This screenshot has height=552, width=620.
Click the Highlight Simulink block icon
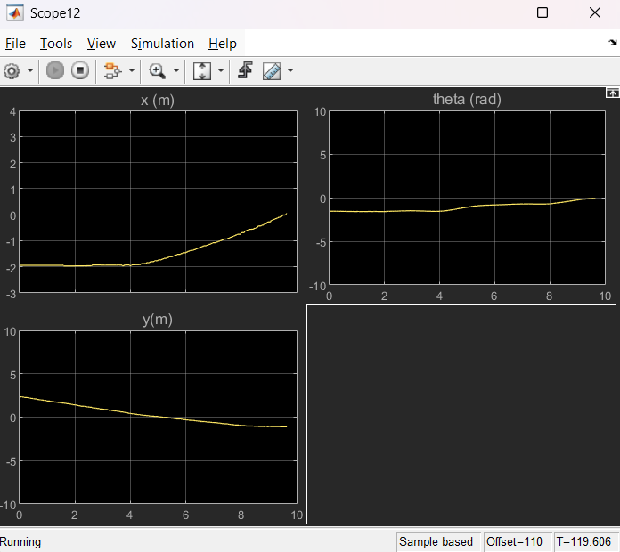(x=112, y=71)
